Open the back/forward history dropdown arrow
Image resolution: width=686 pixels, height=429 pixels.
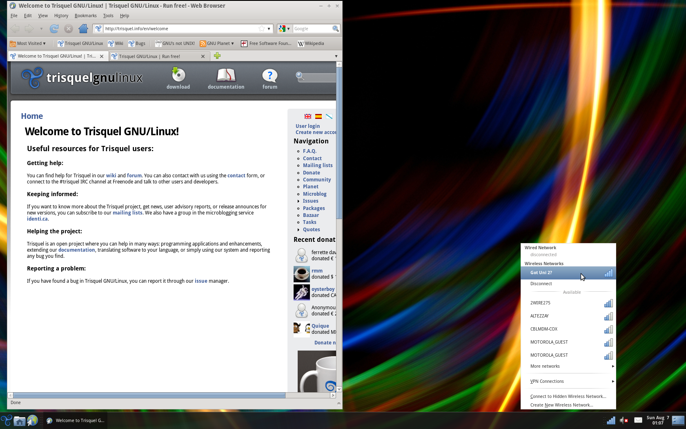(x=41, y=29)
